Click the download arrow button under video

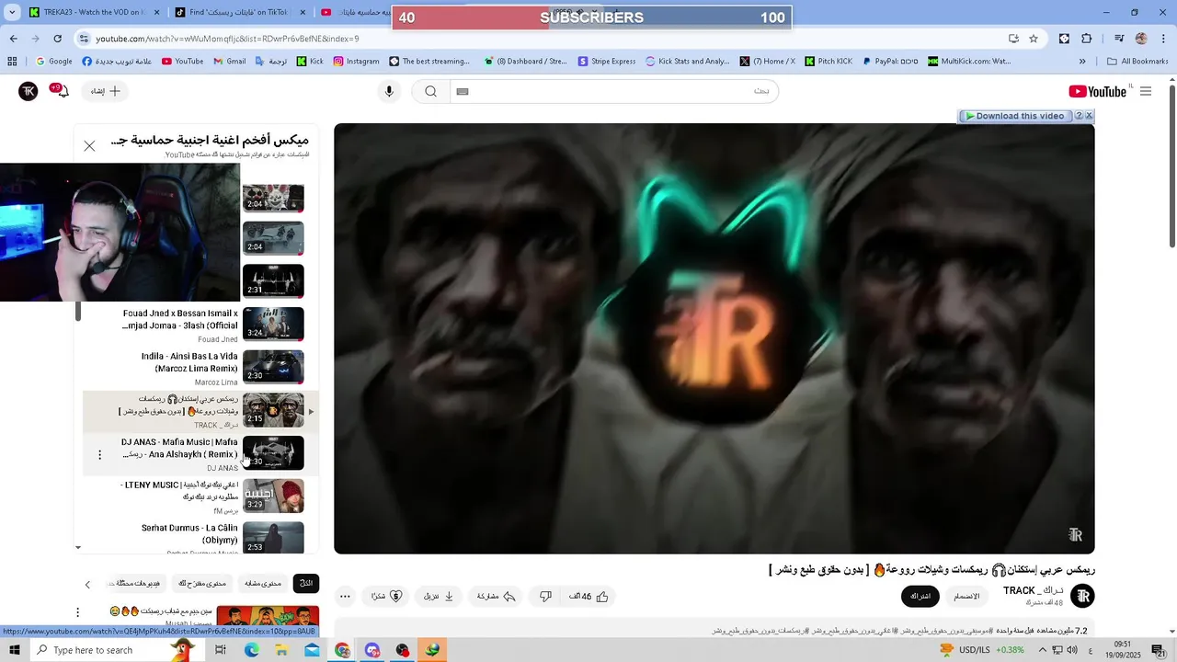[x=439, y=597]
